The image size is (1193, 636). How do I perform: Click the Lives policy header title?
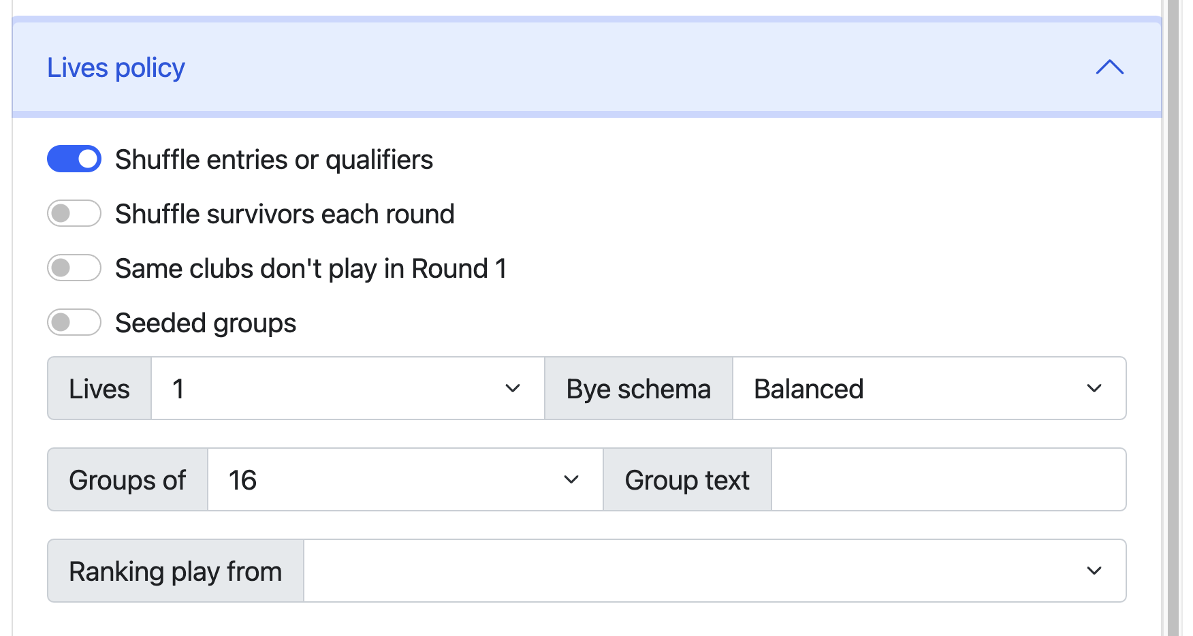pyautogui.click(x=116, y=68)
